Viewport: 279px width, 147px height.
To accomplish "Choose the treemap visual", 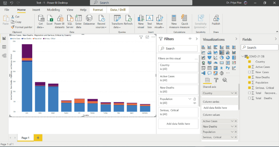I will point(234,57).
